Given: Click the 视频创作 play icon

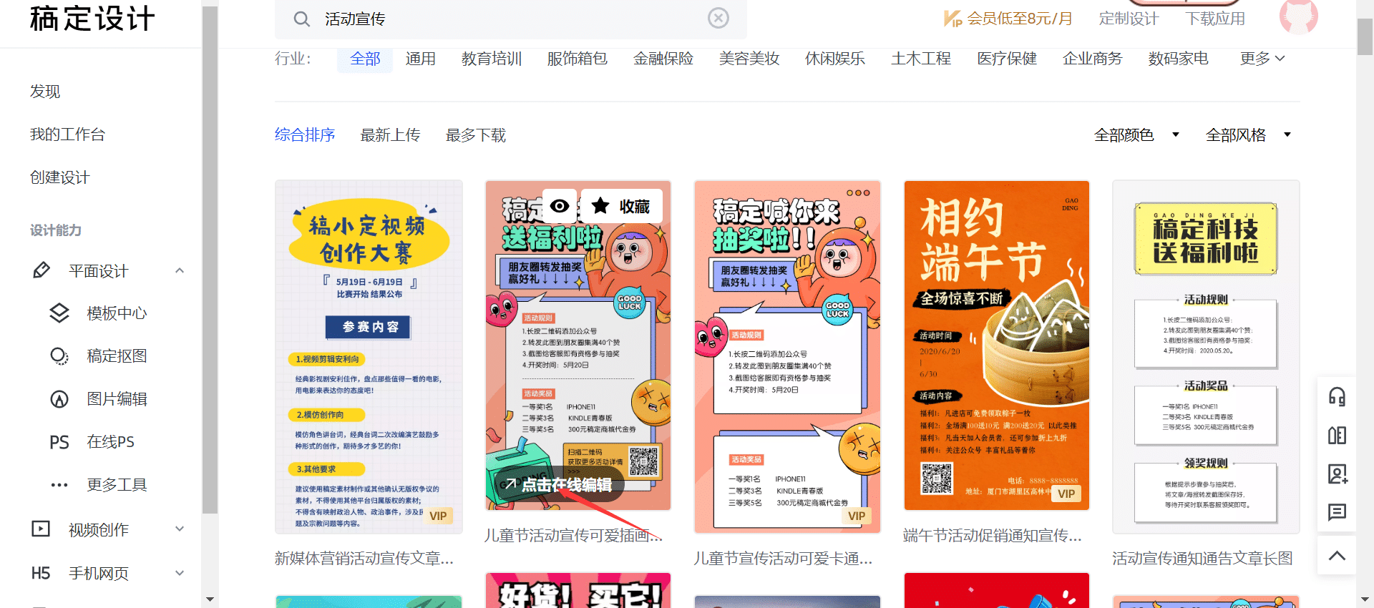Looking at the screenshot, I should tap(41, 529).
